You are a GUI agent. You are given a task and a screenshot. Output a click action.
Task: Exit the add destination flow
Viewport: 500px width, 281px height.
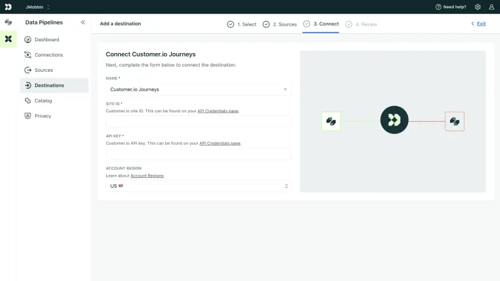point(481,24)
